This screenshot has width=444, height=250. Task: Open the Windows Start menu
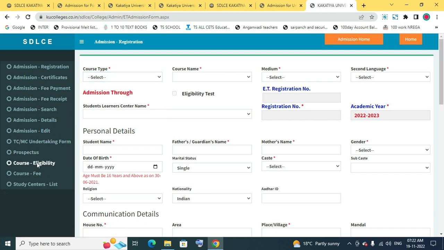point(8,243)
